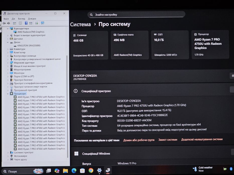Click the Відеоадаптери category icon

(11, 28)
